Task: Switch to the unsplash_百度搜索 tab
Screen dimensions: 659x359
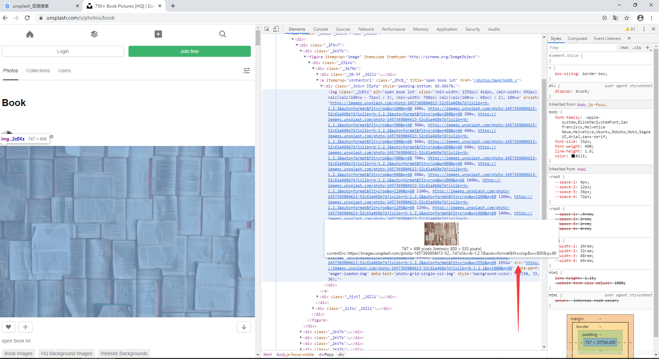Action: point(41,6)
